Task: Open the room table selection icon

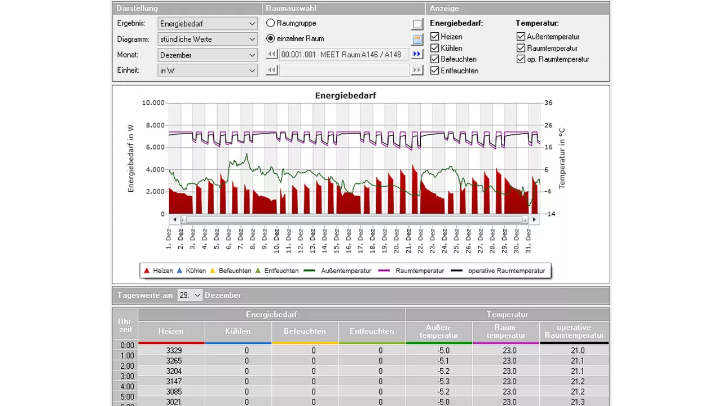Action: [x=417, y=39]
